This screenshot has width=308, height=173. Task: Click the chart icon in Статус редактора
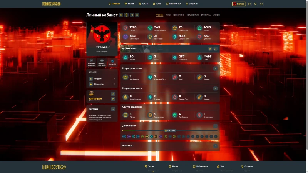(126, 115)
